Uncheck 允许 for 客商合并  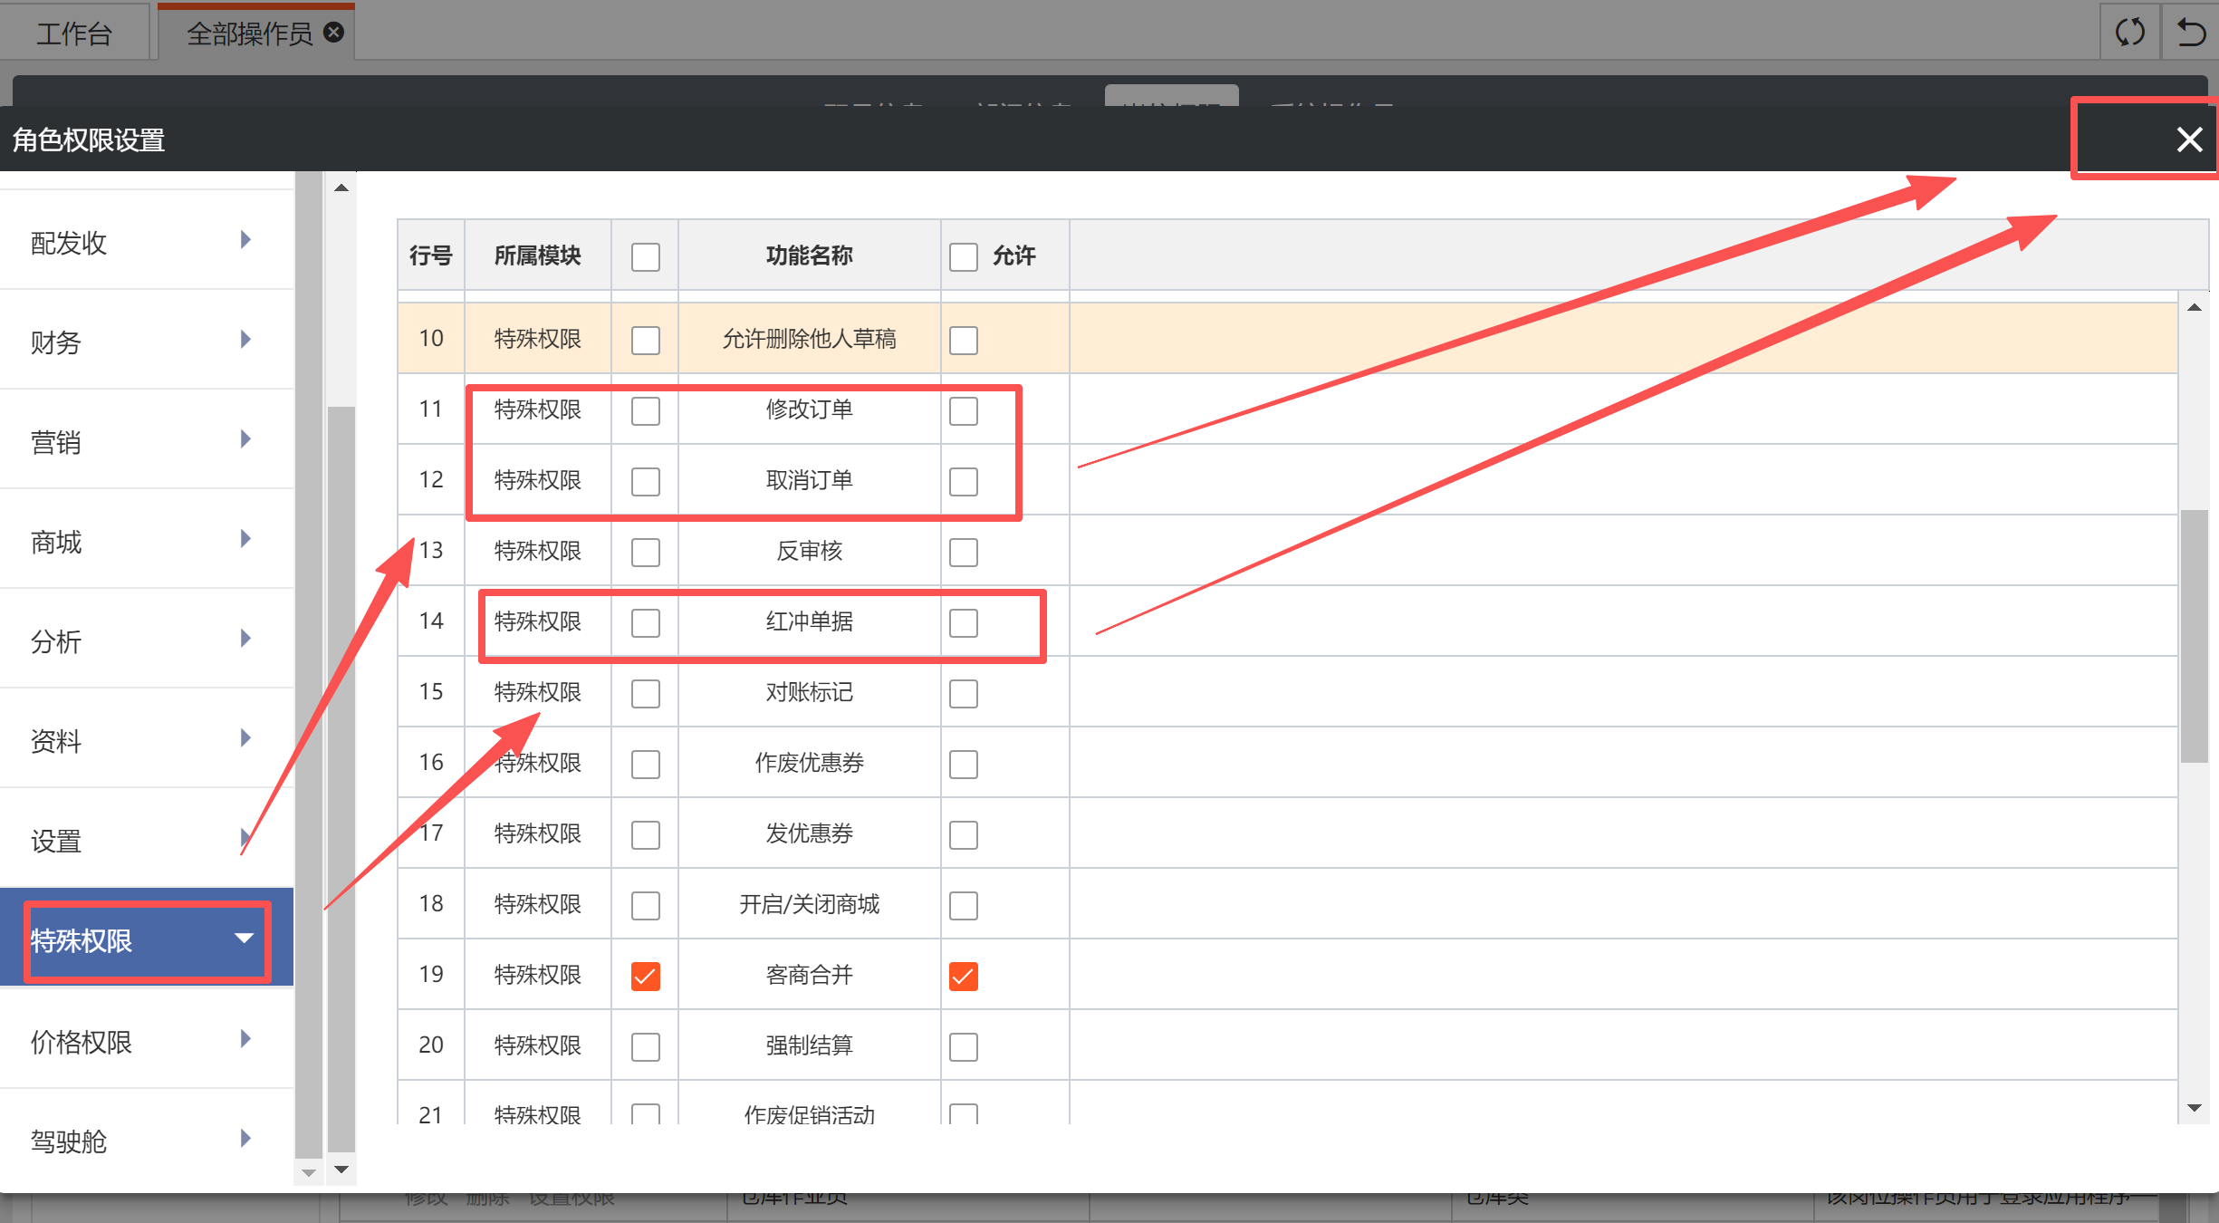(x=964, y=976)
